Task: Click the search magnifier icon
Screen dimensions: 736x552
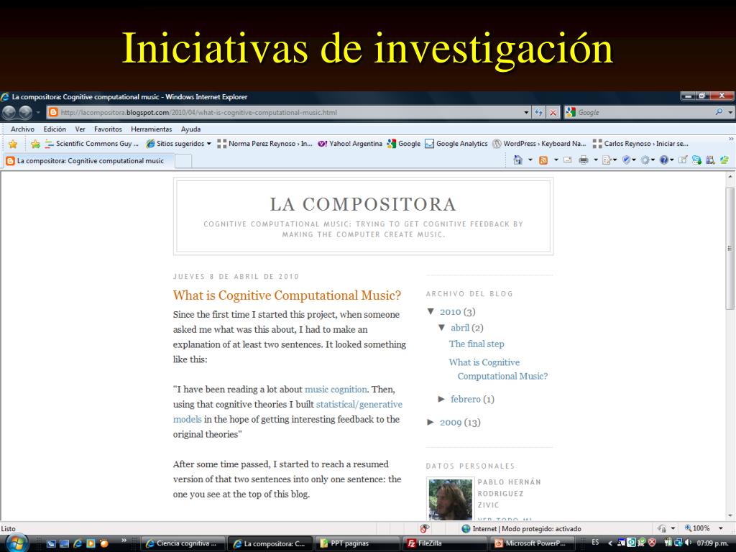Action: click(719, 112)
